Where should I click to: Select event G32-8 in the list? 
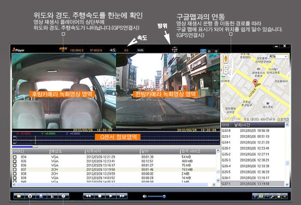(252, 131)
